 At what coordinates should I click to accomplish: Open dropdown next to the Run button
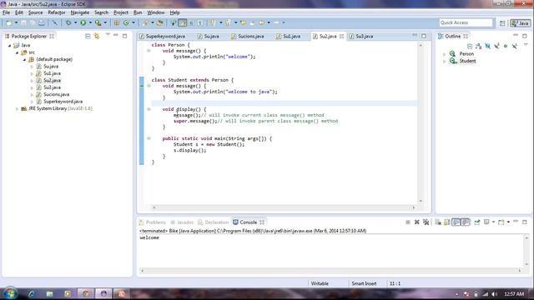pyautogui.click(x=90, y=22)
